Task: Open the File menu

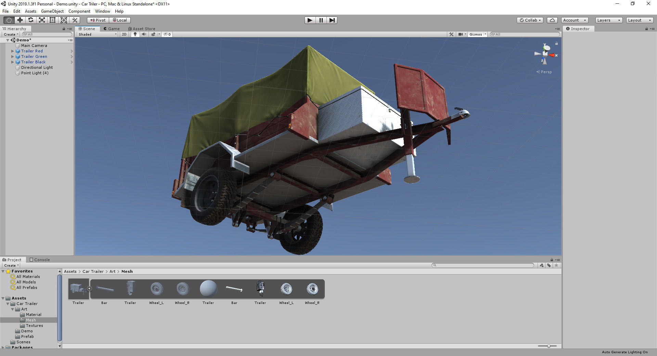Action: point(5,11)
